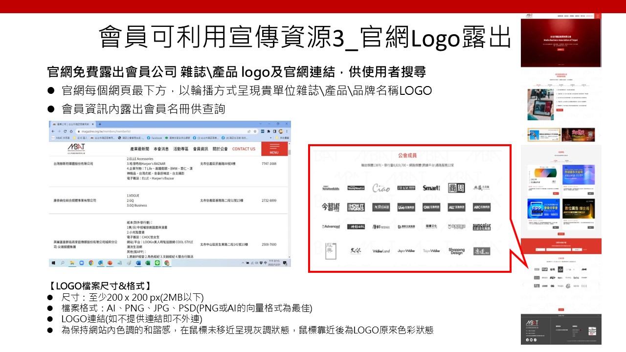626x352 pixels.
Task: Click the Newtonkids member logo
Action: 331,188
